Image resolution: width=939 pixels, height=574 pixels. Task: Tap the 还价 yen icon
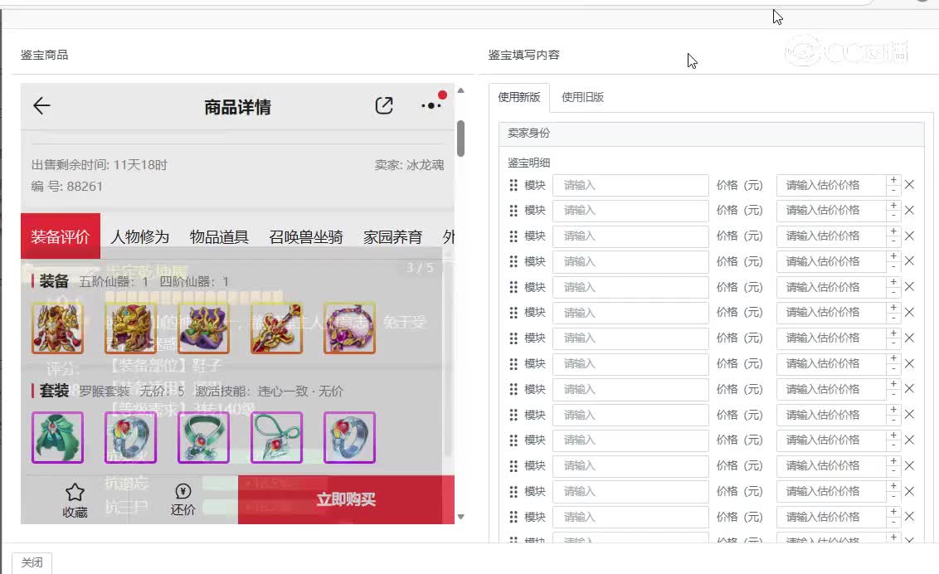pyautogui.click(x=182, y=491)
